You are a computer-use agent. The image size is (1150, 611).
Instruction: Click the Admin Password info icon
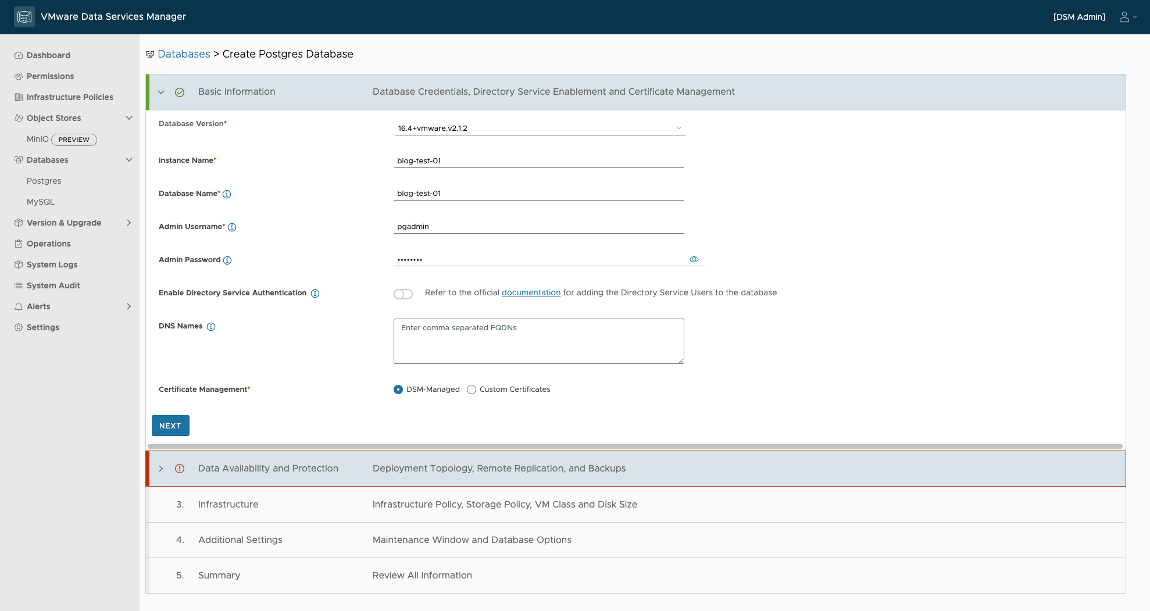(227, 260)
